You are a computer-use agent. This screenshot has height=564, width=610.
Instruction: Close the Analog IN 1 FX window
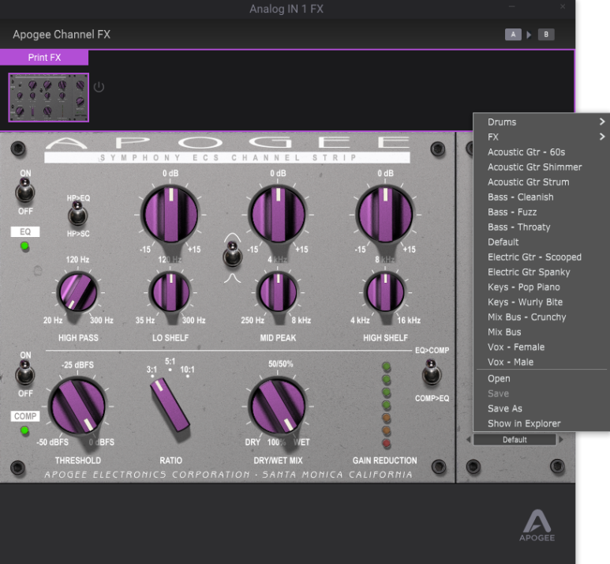click(563, 6)
